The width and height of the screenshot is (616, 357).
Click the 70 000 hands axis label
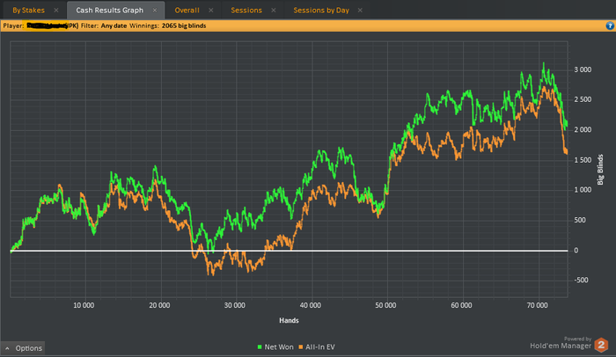coord(537,305)
